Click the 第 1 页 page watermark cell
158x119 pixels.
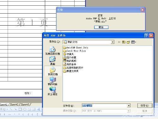click(32, 22)
